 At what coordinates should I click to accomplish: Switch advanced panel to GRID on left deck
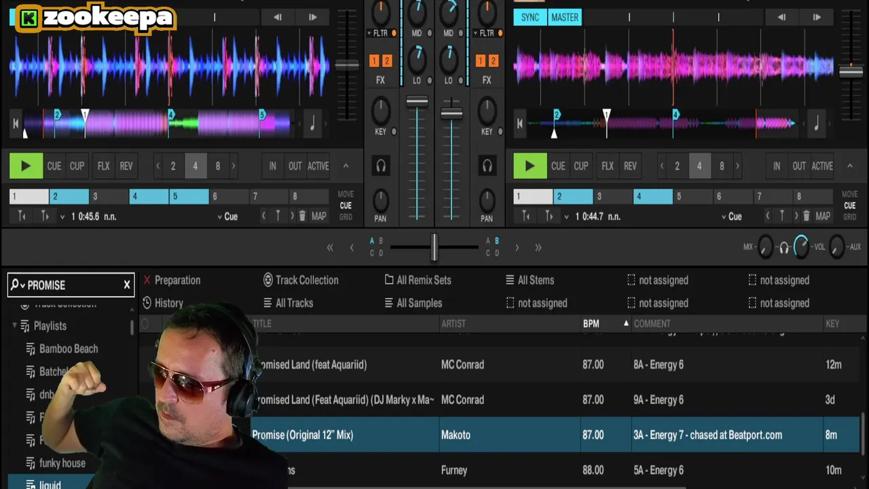(x=346, y=217)
